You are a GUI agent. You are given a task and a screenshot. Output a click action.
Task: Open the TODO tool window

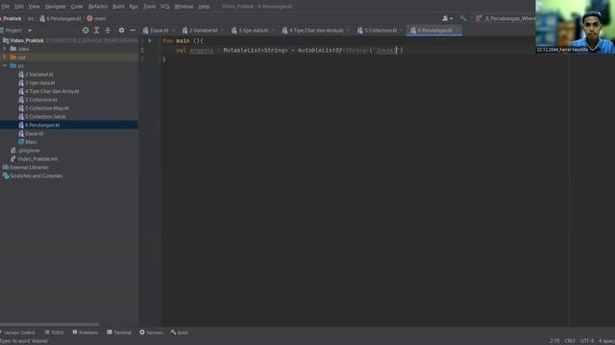tap(54, 333)
